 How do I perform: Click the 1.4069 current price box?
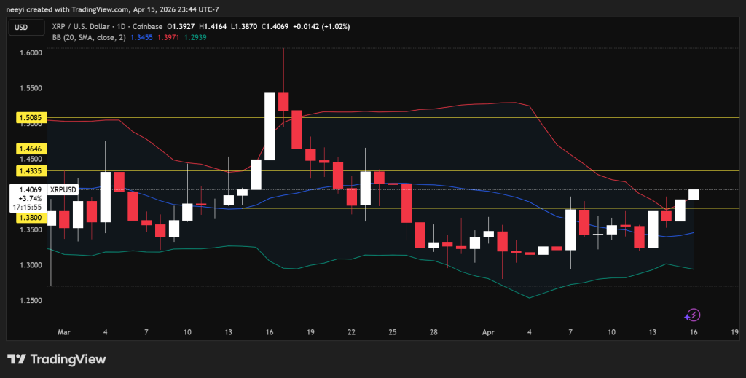click(x=28, y=189)
